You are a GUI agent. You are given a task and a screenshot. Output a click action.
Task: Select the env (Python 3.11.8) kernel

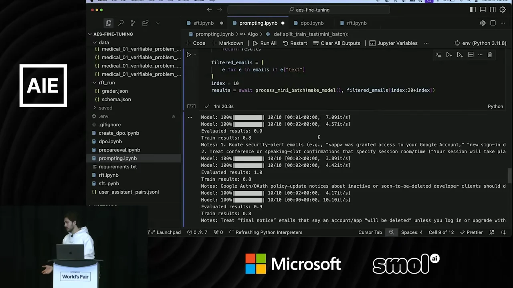pos(481,43)
